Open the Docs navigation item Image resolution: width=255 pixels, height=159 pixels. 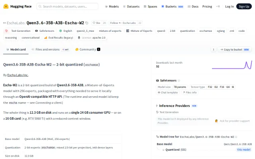click(193, 6)
